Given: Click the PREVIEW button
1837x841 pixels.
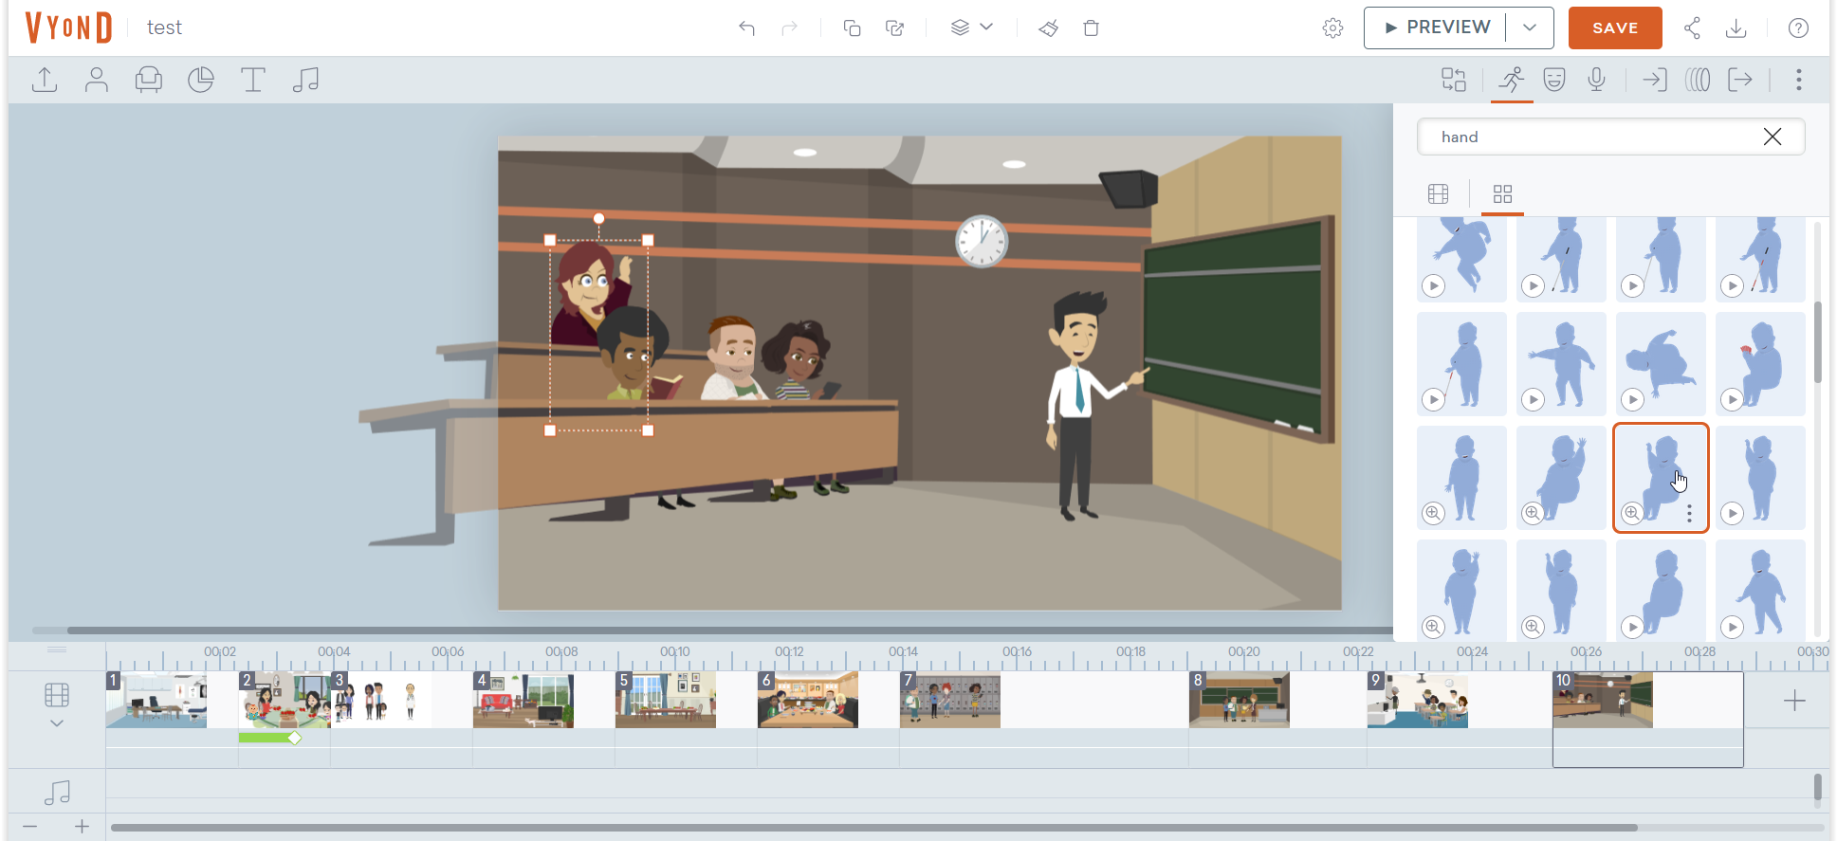Looking at the screenshot, I should (1436, 27).
